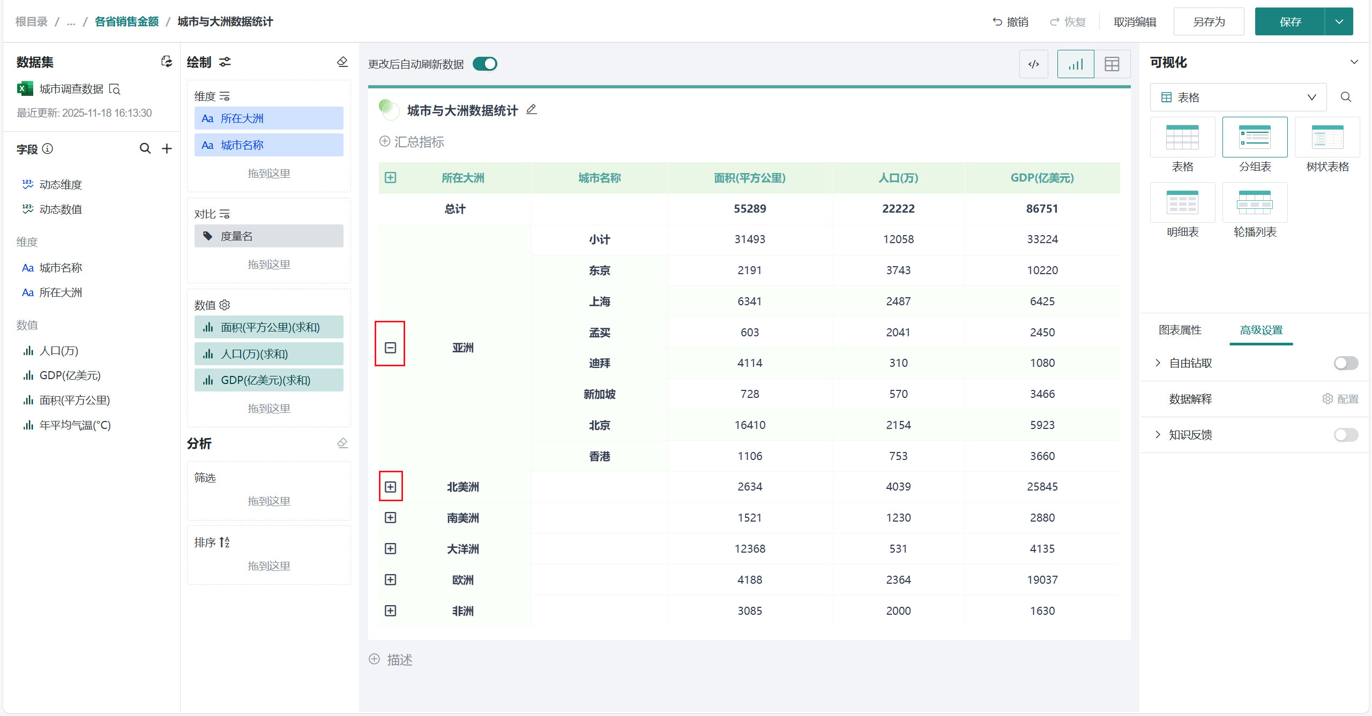Click the edit title pencil icon
The width and height of the screenshot is (1372, 716).
[x=531, y=109]
